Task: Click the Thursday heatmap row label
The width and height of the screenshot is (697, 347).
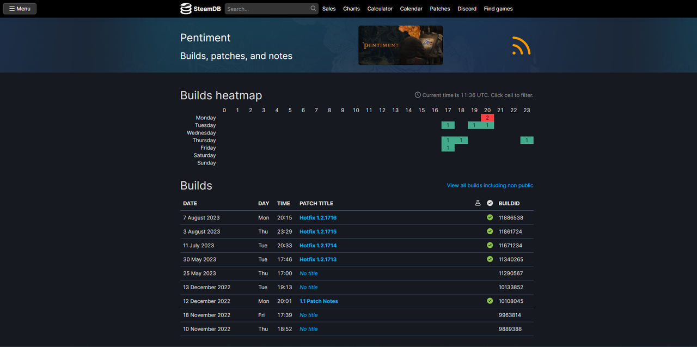Action: tap(204, 141)
